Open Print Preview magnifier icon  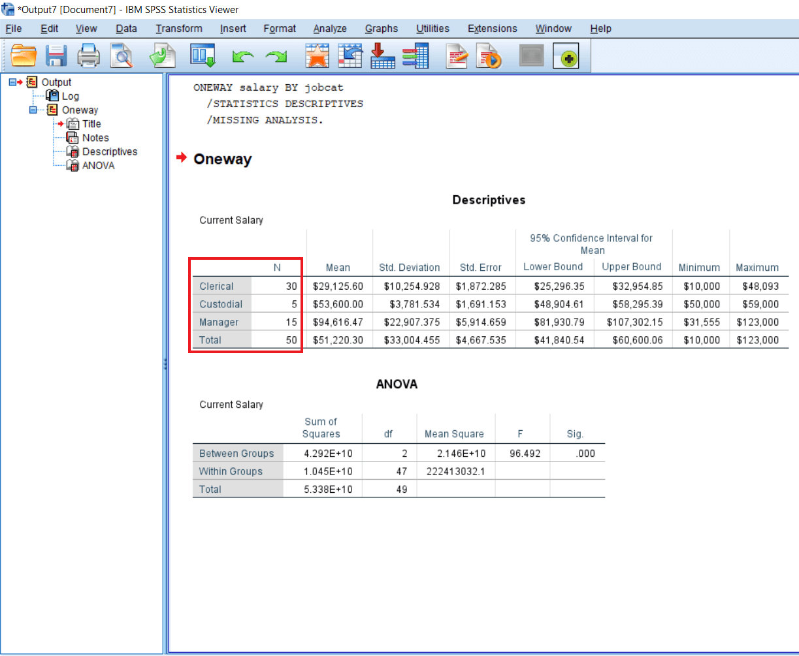(x=121, y=55)
